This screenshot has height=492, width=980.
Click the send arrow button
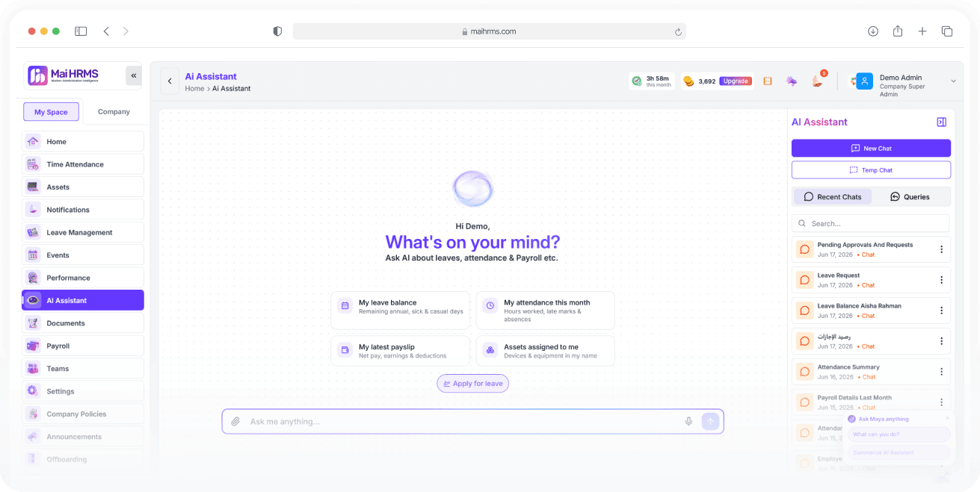711,422
